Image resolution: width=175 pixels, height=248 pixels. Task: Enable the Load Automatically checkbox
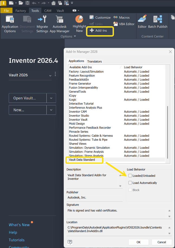coord(130,183)
